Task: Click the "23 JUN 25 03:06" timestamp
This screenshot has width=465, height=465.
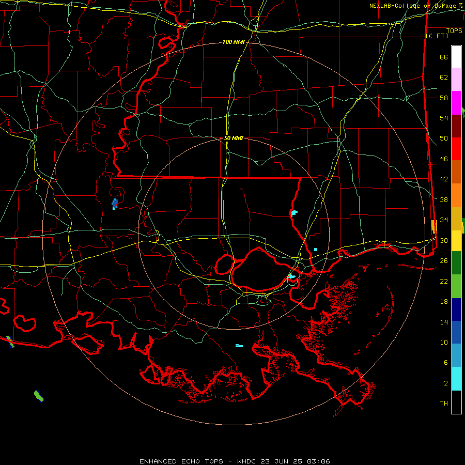Action: pyautogui.click(x=295, y=461)
